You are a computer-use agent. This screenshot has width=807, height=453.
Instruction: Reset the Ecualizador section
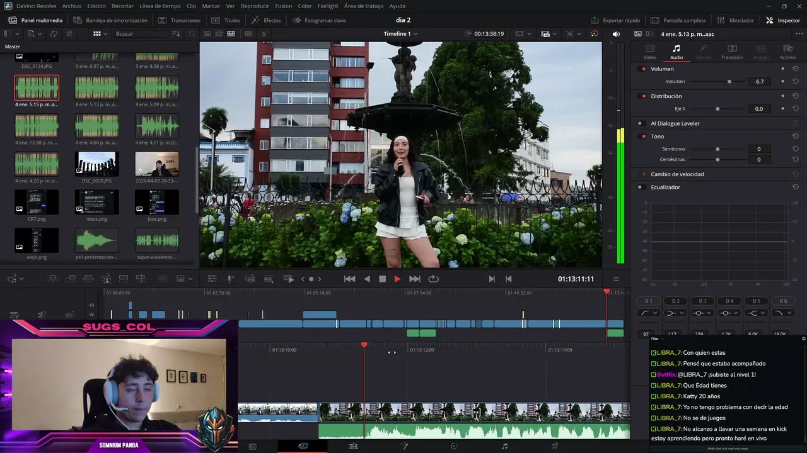pos(796,187)
